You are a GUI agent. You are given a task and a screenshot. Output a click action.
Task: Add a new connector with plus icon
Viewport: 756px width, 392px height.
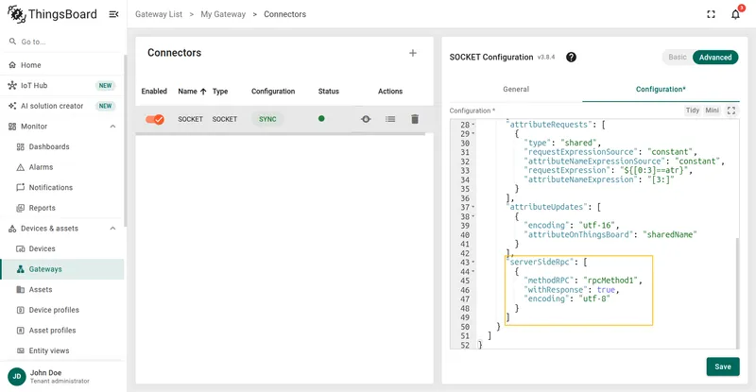click(x=413, y=53)
